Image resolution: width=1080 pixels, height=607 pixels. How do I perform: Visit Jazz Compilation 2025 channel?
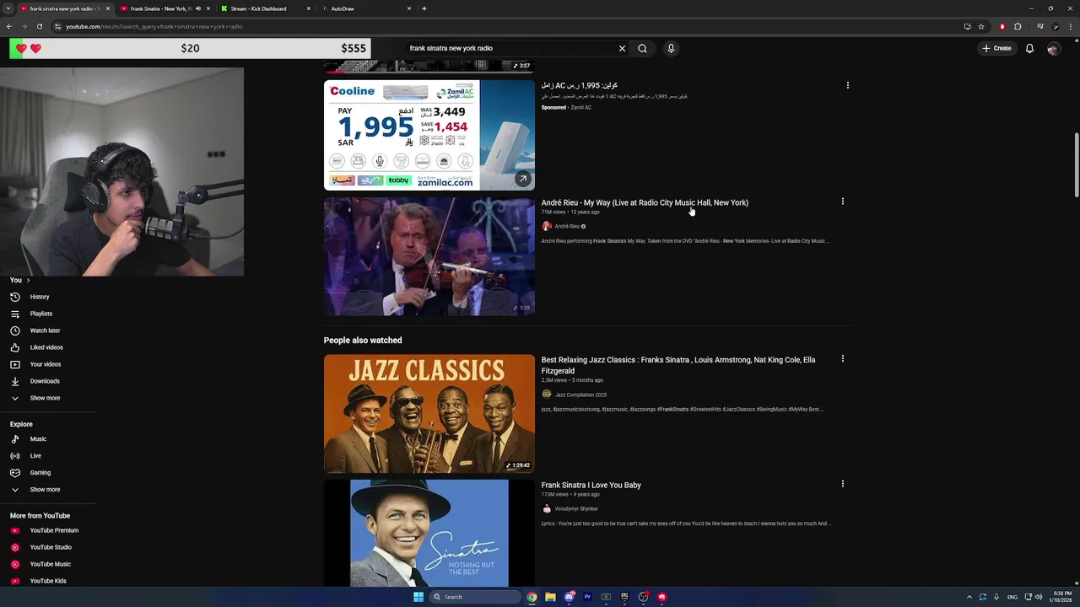580,395
